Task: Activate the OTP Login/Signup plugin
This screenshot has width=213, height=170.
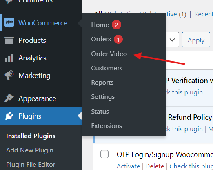Action: tap(128, 166)
